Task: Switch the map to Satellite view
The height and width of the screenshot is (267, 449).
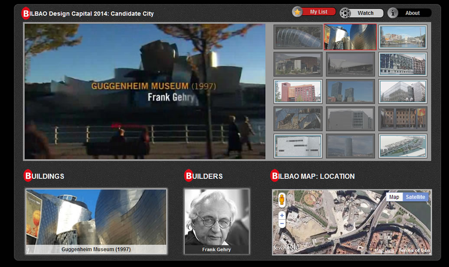Action: pos(415,197)
